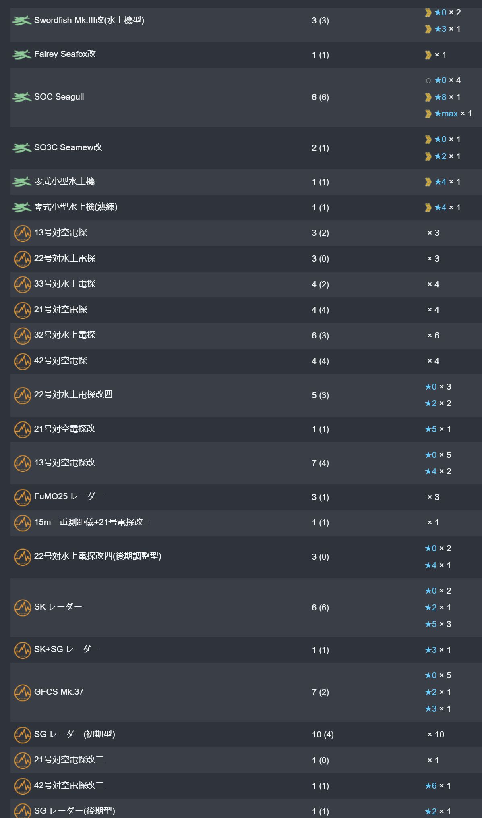Click the seaplane icon beside SOC Seagull

pos(22,97)
